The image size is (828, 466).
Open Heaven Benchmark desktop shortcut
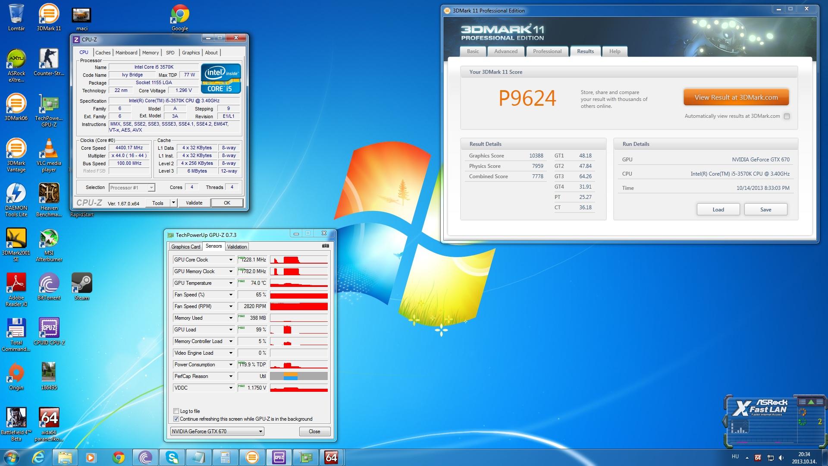[49, 194]
